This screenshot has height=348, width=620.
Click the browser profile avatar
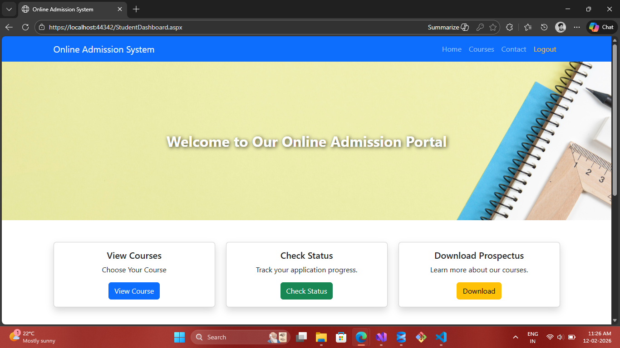coord(561,27)
